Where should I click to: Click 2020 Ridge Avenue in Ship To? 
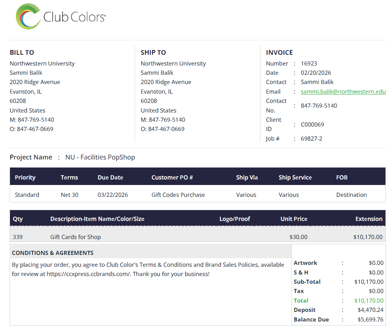click(x=166, y=82)
